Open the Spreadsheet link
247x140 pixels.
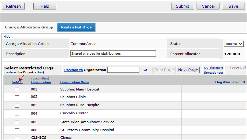pyautogui.click(x=213, y=72)
